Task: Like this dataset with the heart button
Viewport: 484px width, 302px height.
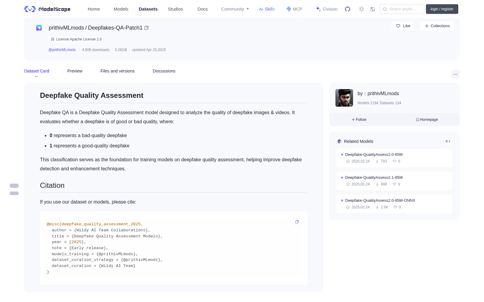Action: pos(403,26)
